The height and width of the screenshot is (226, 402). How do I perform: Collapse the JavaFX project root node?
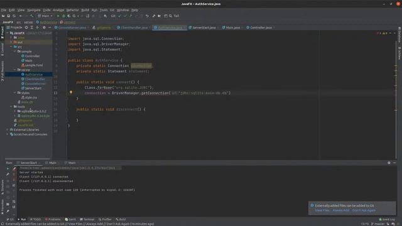[8, 33]
